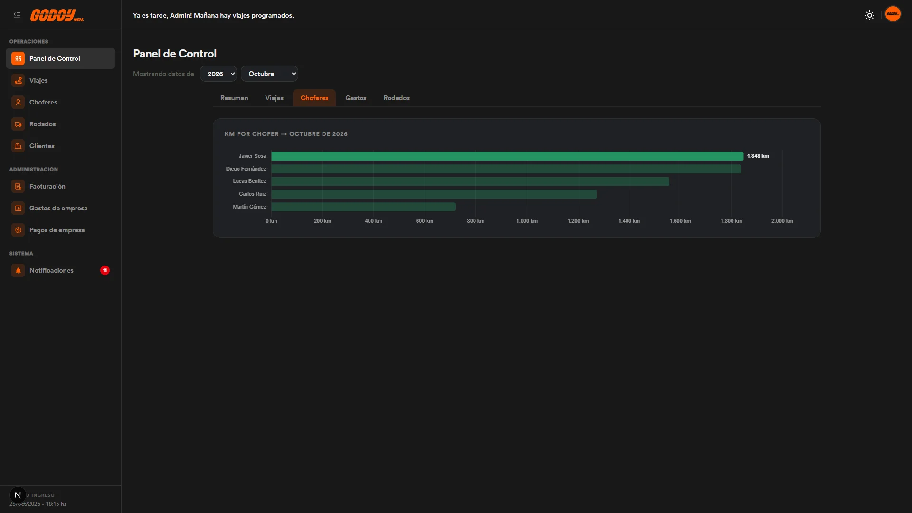The image size is (912, 513).
Task: Click the red notifications count badge
Action: pyautogui.click(x=105, y=270)
